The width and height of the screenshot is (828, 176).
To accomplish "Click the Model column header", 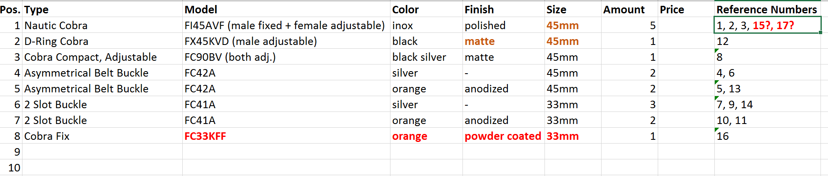I will (x=286, y=9).
